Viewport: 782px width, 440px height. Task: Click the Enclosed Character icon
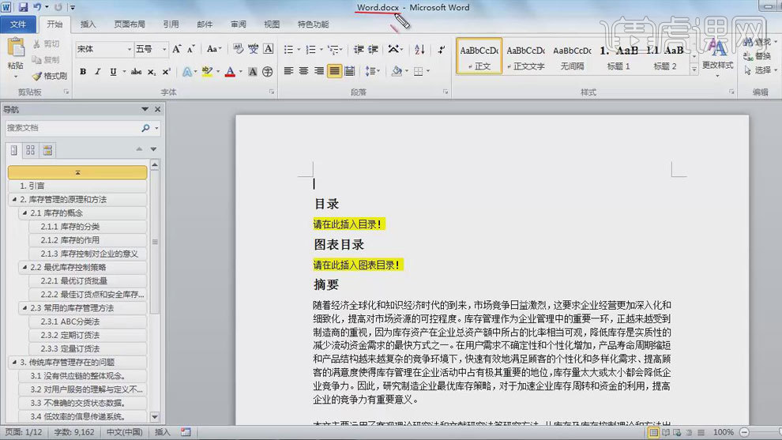tap(268, 72)
